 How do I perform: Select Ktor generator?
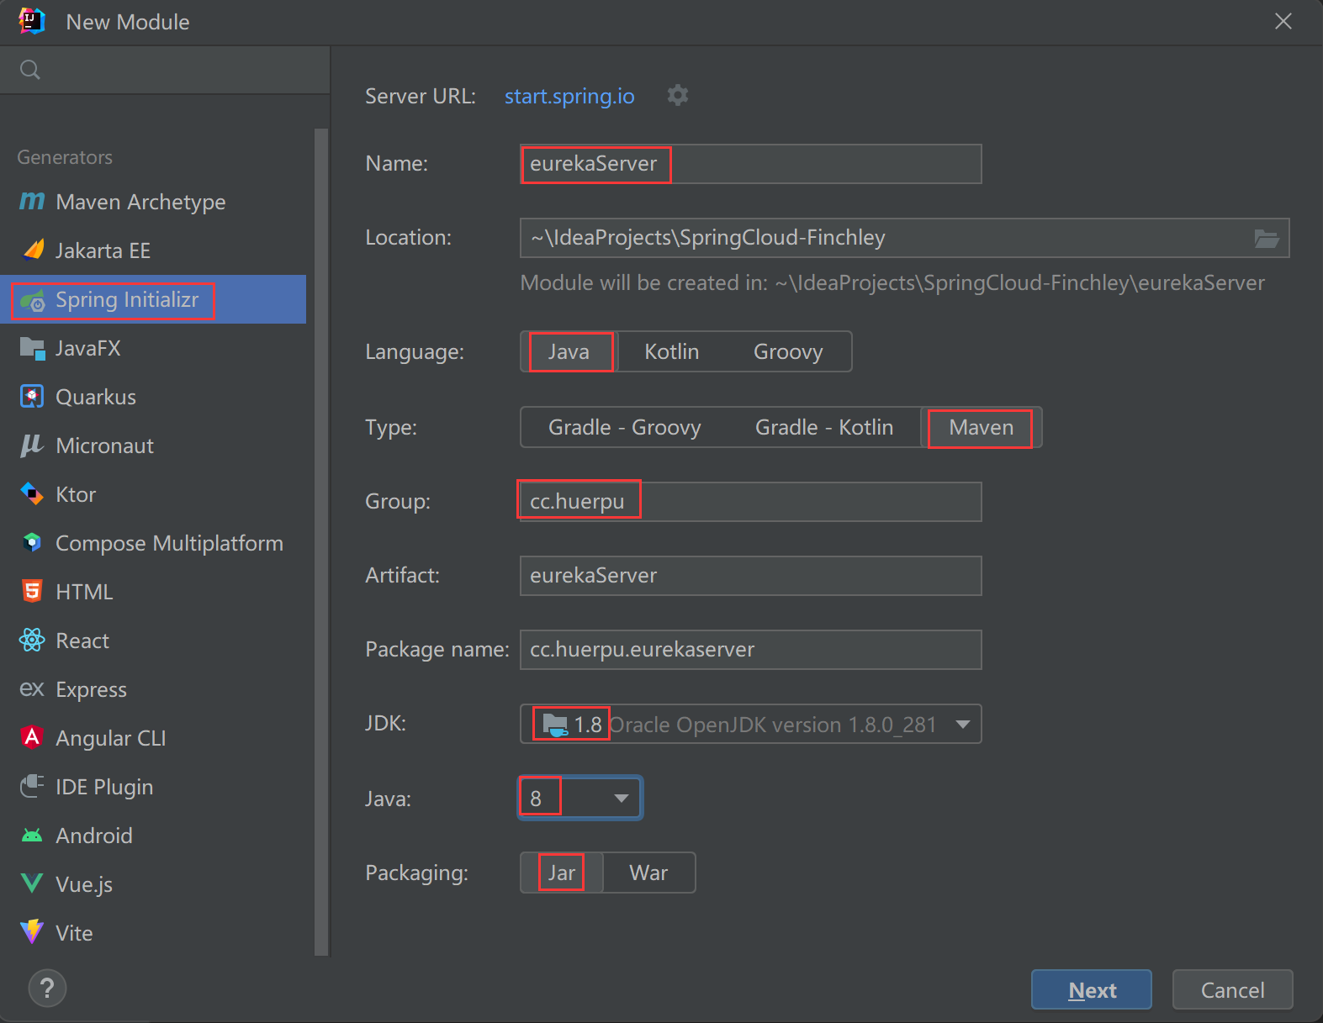coord(153,494)
